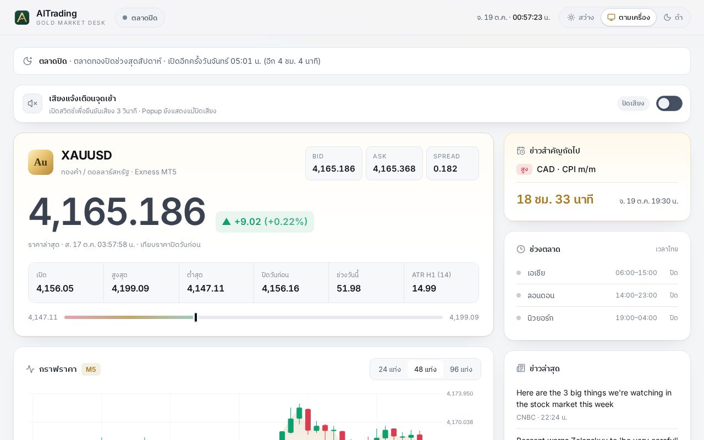Screen dimensions: 704x440
Task: Click the large 4,165.186 price
Action: pos(117,212)
